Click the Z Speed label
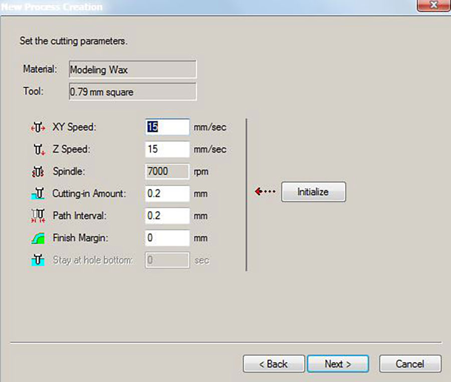The image size is (451, 382). point(71,149)
